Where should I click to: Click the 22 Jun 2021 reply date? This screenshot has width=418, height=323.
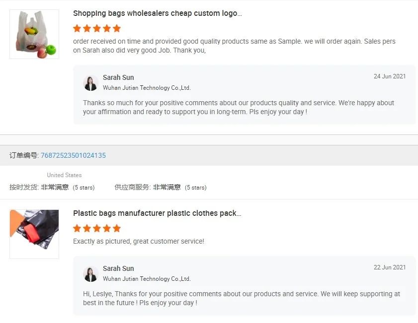point(390,267)
